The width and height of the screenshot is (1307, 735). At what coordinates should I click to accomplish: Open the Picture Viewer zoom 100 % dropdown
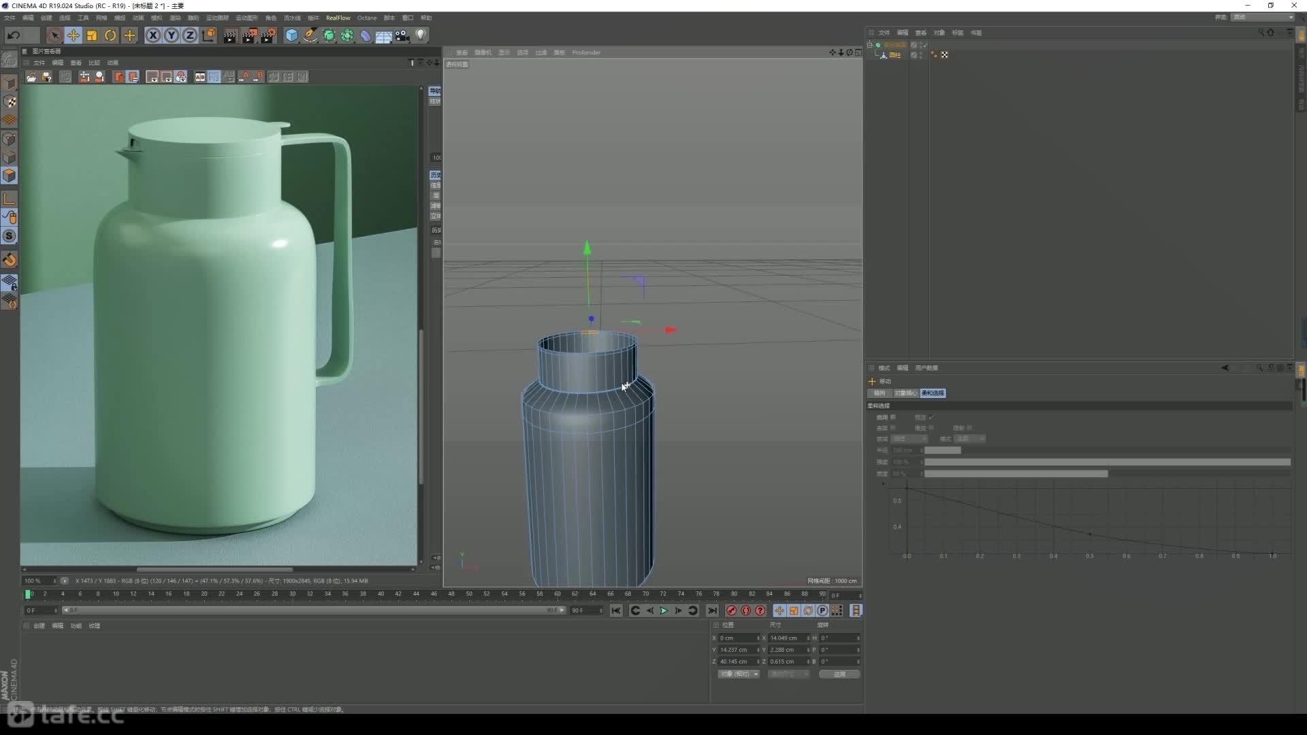40,581
